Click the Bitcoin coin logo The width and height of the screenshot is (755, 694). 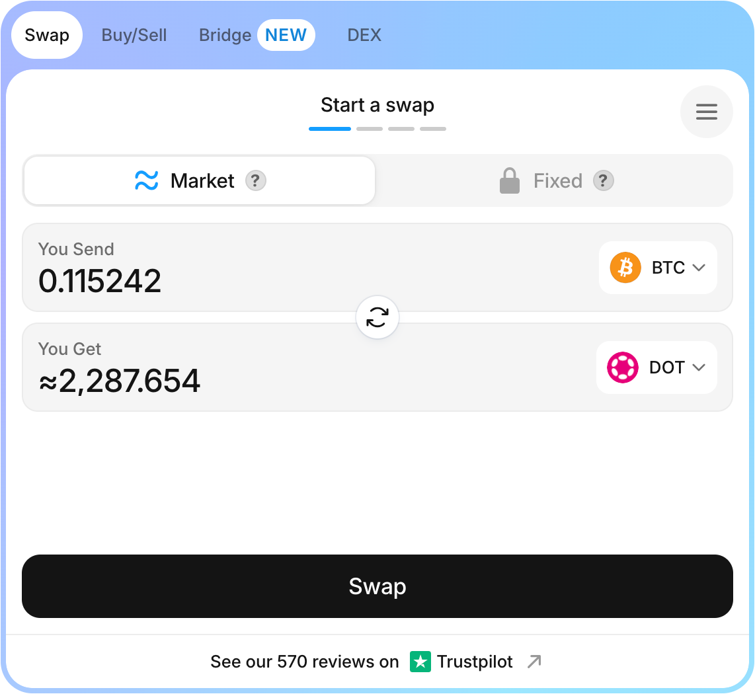(x=625, y=268)
